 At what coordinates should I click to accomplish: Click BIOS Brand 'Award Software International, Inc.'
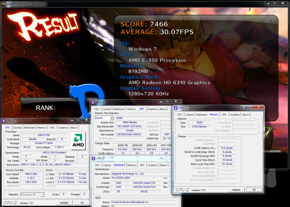[x=143, y=202]
